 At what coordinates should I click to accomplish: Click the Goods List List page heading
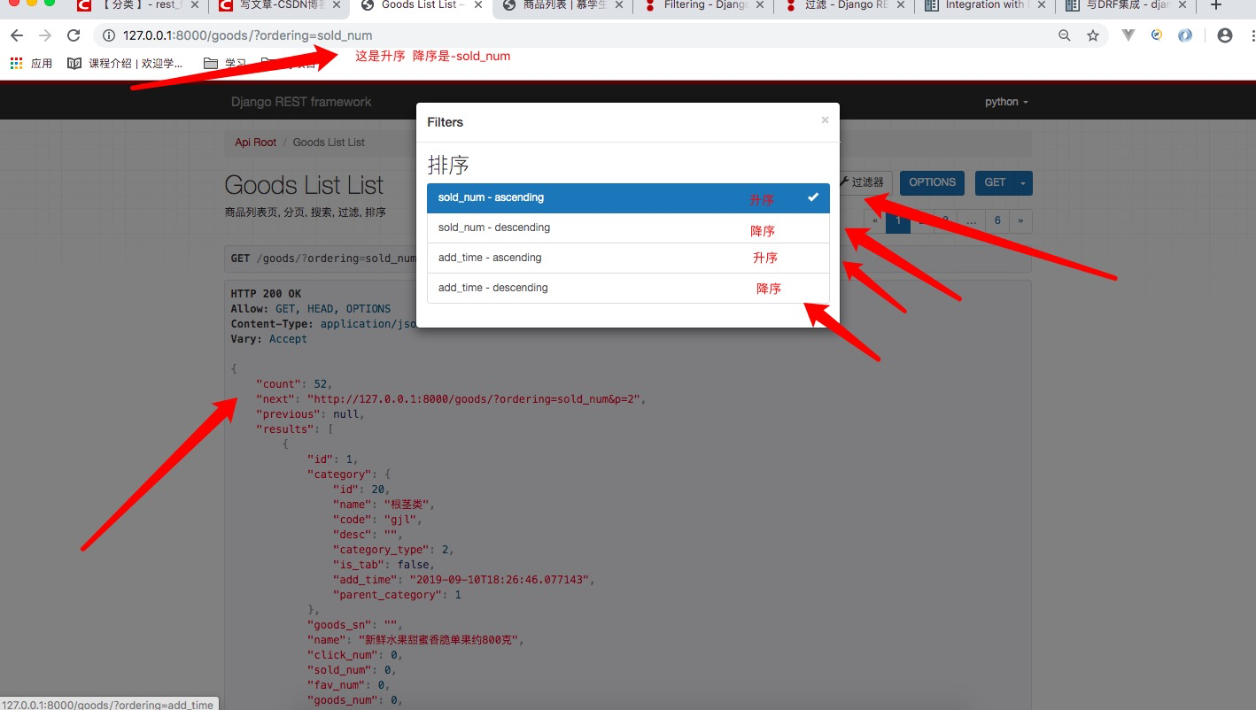point(304,185)
